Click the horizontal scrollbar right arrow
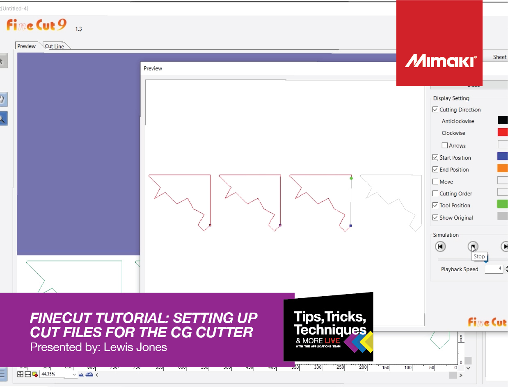This screenshot has width=508, height=388. (x=461, y=375)
